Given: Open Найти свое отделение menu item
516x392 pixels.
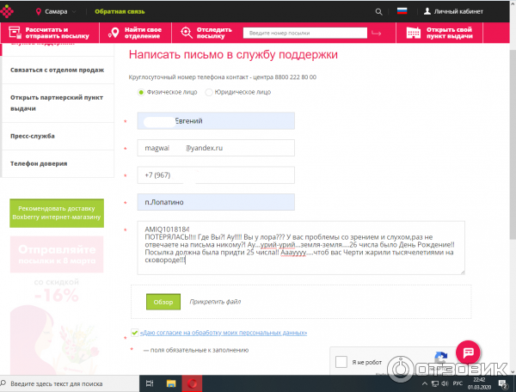Looking at the screenshot, I should coord(137,33).
